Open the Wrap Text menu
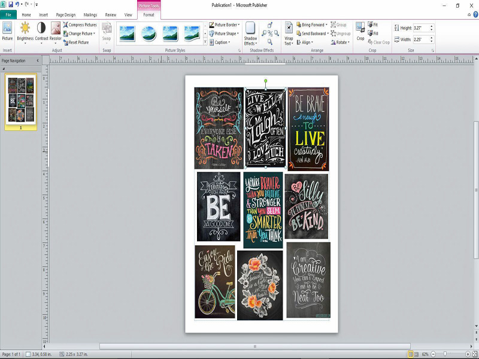Screen dimensions: 479x359 289,34
